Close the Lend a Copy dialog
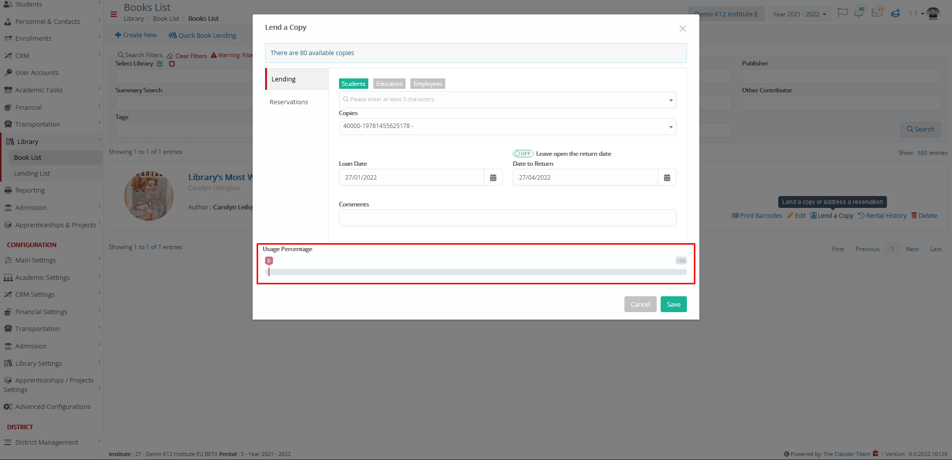The height and width of the screenshot is (460, 952). coord(682,29)
